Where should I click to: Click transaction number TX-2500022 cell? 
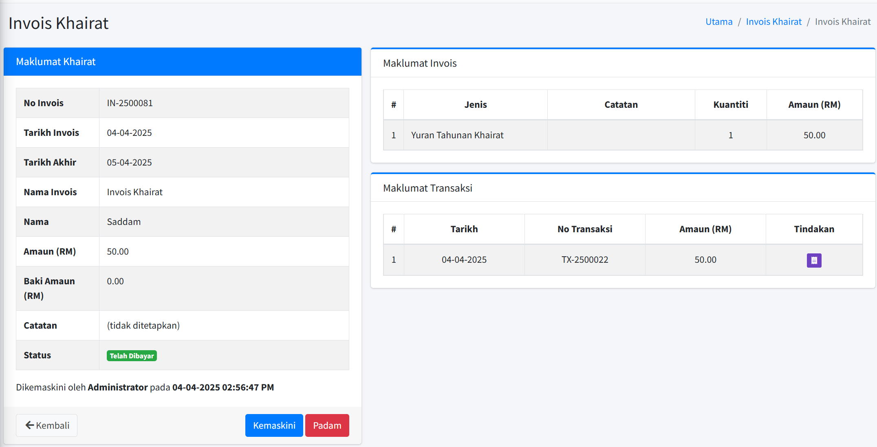(585, 260)
